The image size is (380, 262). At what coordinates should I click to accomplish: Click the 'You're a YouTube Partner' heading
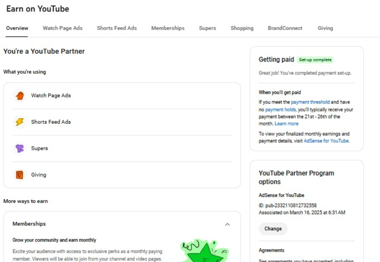tap(44, 51)
